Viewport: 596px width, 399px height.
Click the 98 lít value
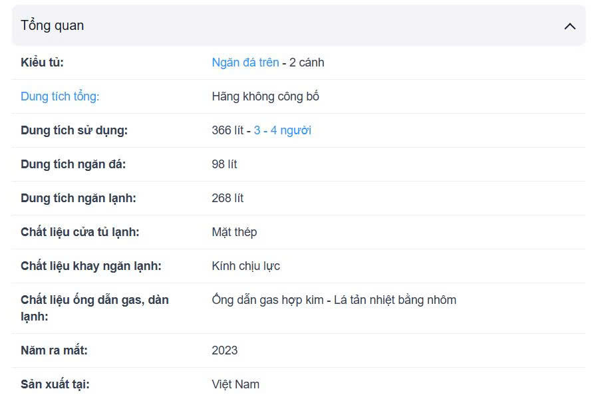coord(224,164)
